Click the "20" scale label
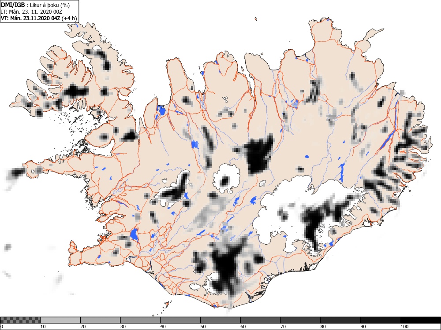 pos(83,326)
